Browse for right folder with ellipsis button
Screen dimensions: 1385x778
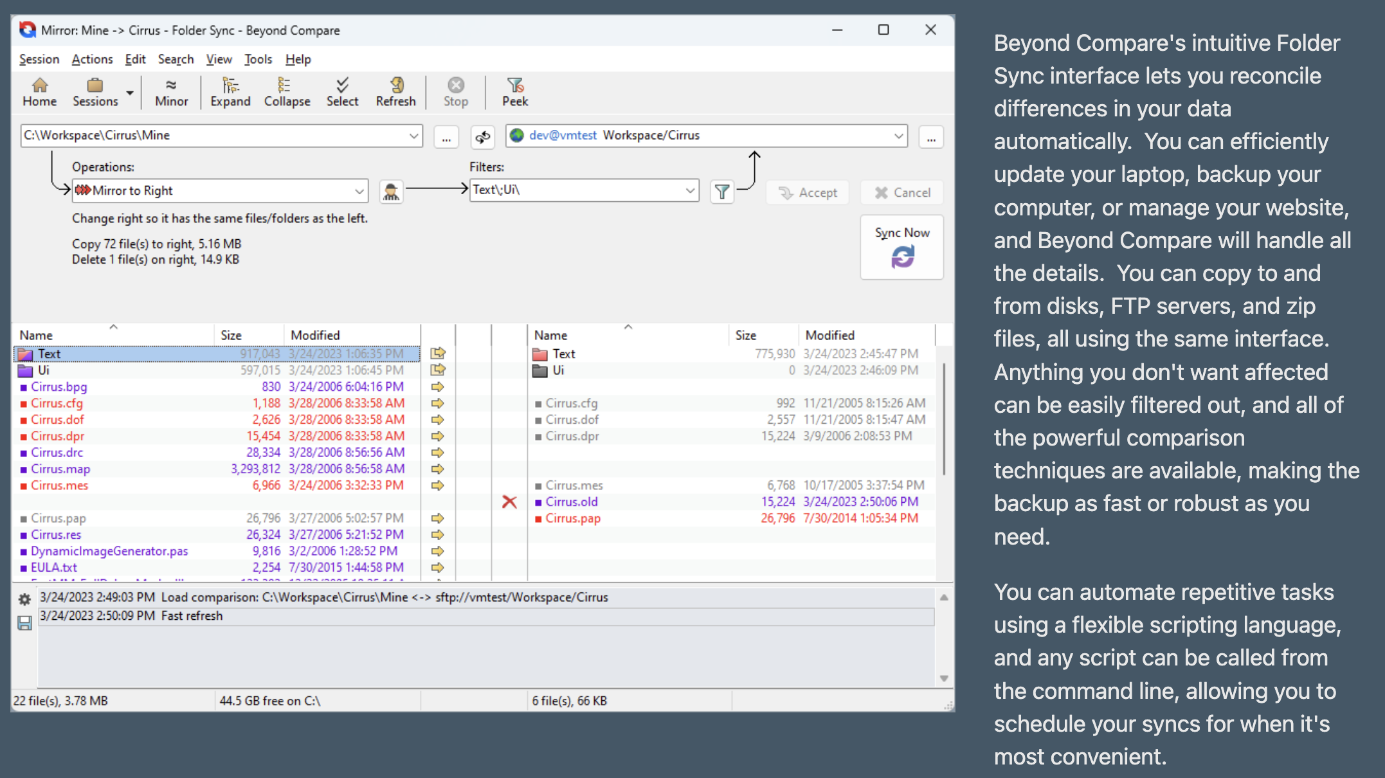(931, 137)
